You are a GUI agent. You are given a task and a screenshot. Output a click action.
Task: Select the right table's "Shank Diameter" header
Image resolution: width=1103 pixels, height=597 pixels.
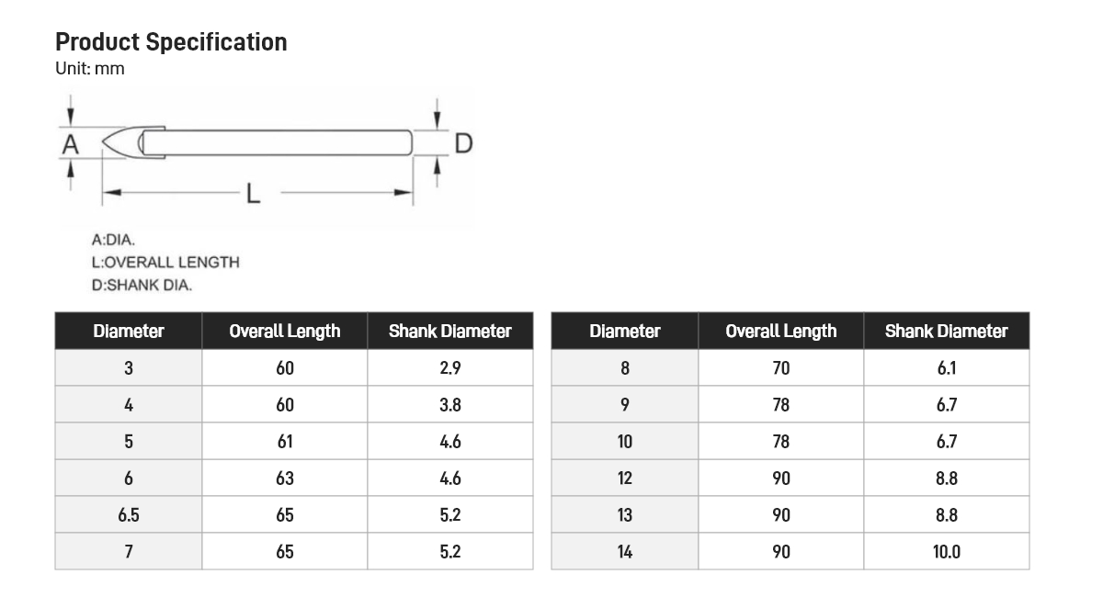[946, 332]
